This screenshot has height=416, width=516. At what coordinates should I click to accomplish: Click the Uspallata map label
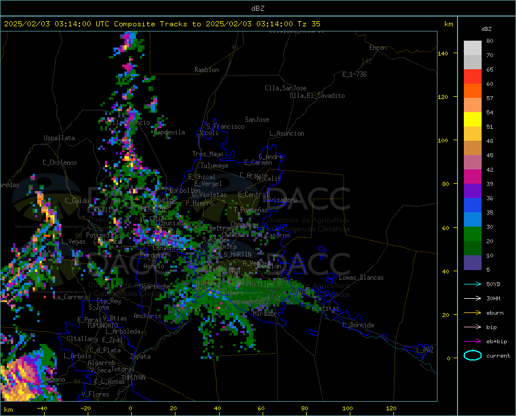coord(59,138)
